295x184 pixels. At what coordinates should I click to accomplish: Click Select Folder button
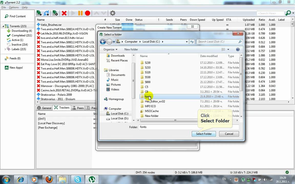coord(204,134)
